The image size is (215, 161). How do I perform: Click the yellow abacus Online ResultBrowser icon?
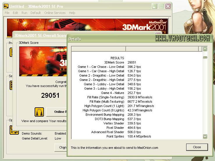(39, 112)
